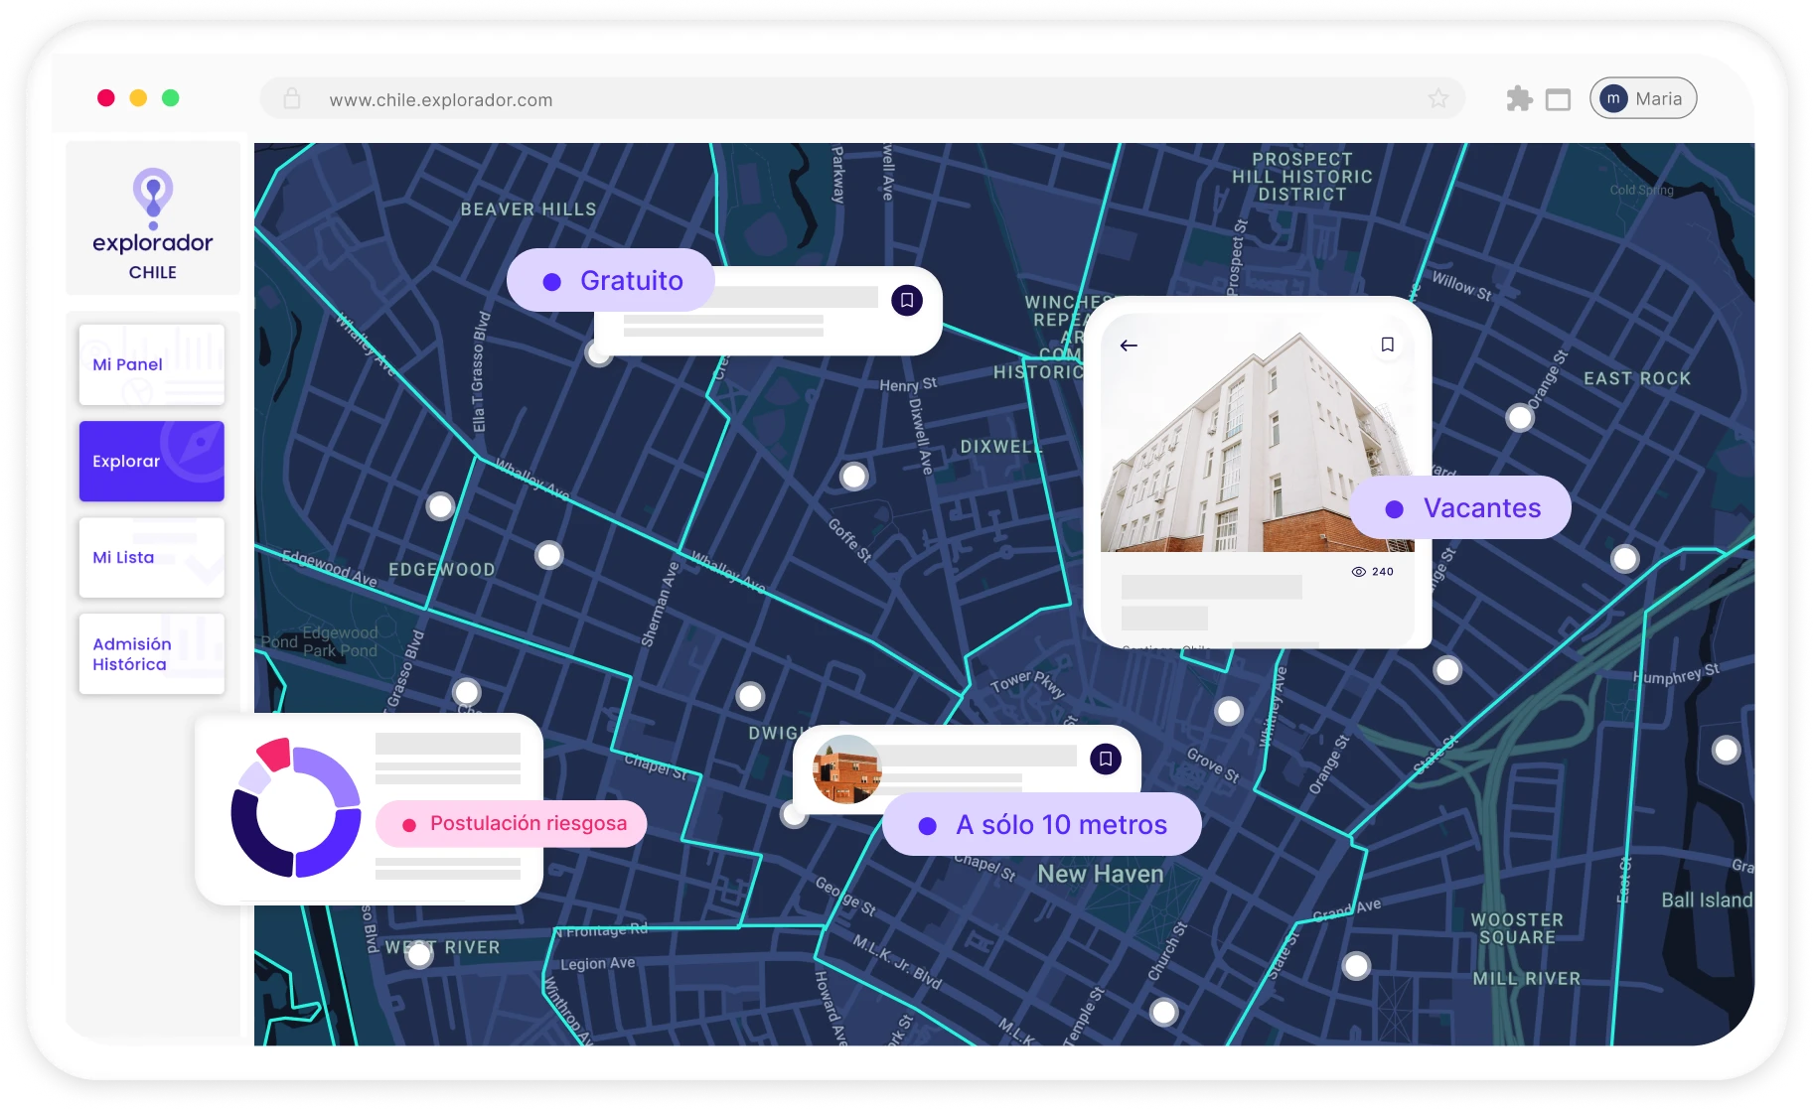Go back using the school card arrow

(1129, 346)
